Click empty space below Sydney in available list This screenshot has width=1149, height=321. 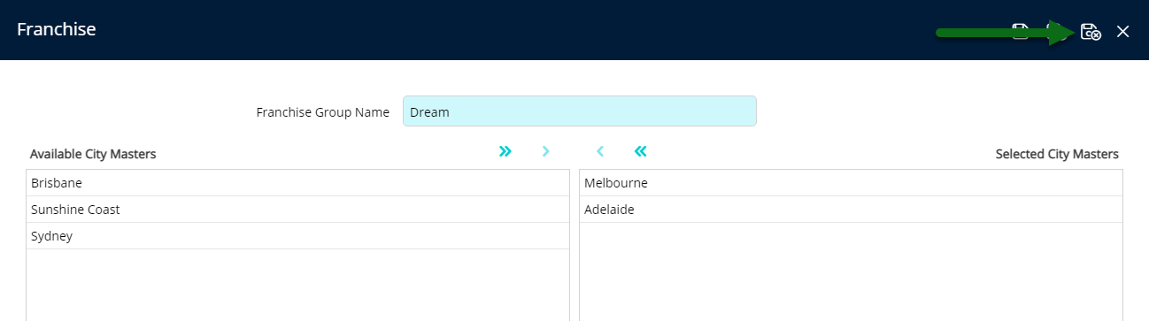pyautogui.click(x=297, y=285)
